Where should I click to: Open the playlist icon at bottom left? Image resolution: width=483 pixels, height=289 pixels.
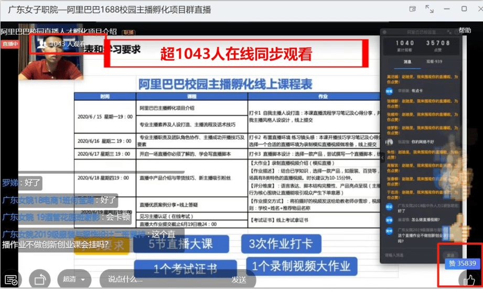pyautogui.click(x=11, y=279)
